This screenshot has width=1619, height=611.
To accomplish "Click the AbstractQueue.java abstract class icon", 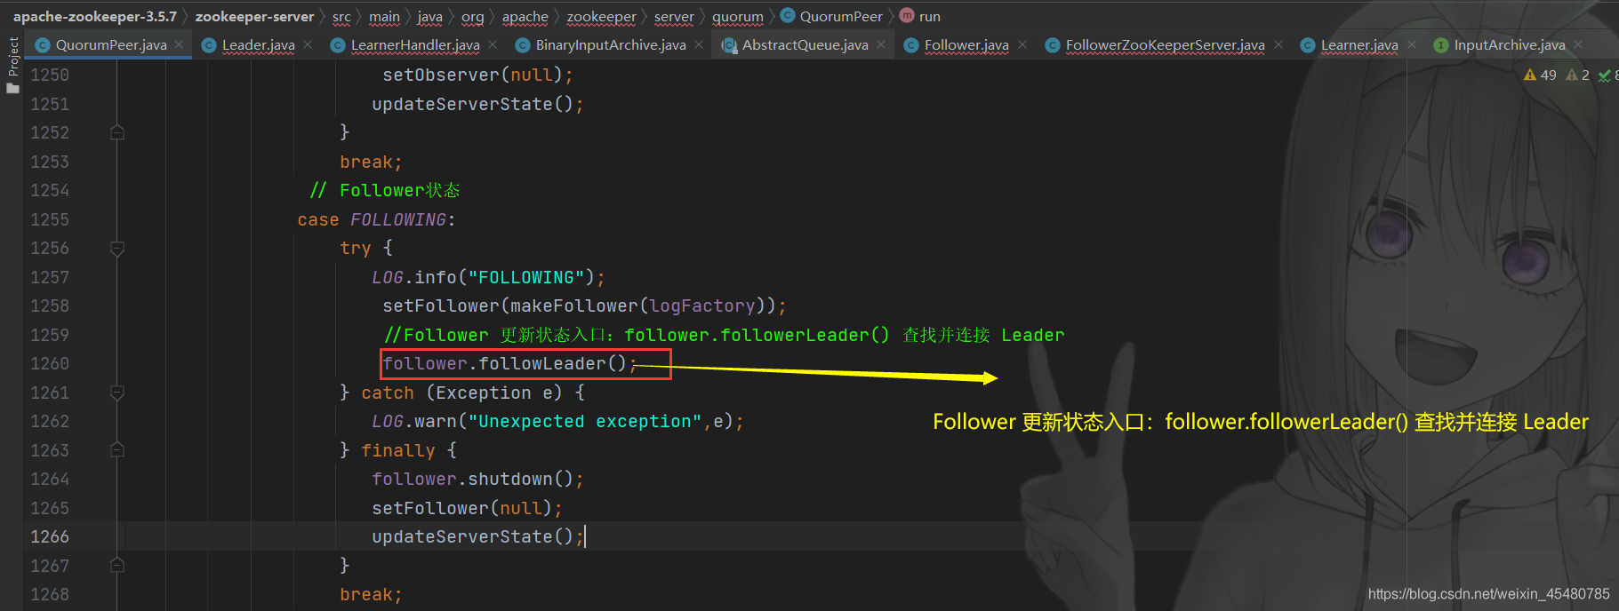I will pyautogui.click(x=729, y=45).
